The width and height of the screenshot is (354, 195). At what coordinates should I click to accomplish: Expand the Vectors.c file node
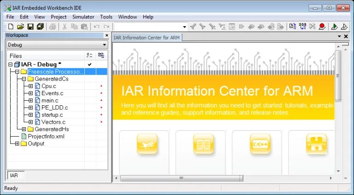pyautogui.click(x=31, y=122)
